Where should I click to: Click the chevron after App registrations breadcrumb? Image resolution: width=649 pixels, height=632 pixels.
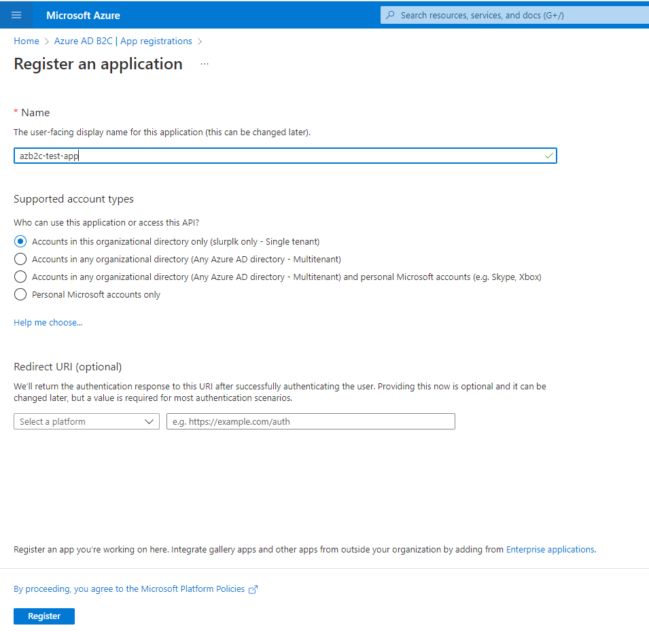point(200,41)
